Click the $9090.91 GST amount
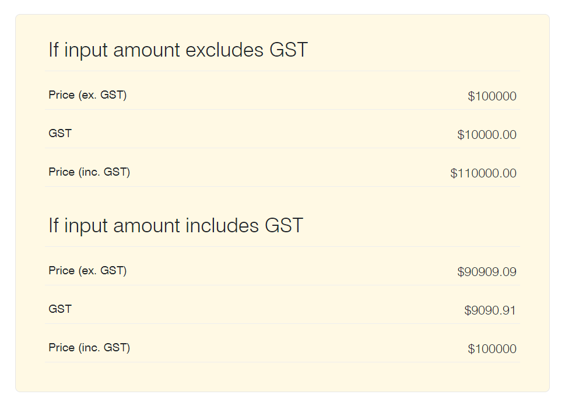The image size is (565, 405). (490, 310)
